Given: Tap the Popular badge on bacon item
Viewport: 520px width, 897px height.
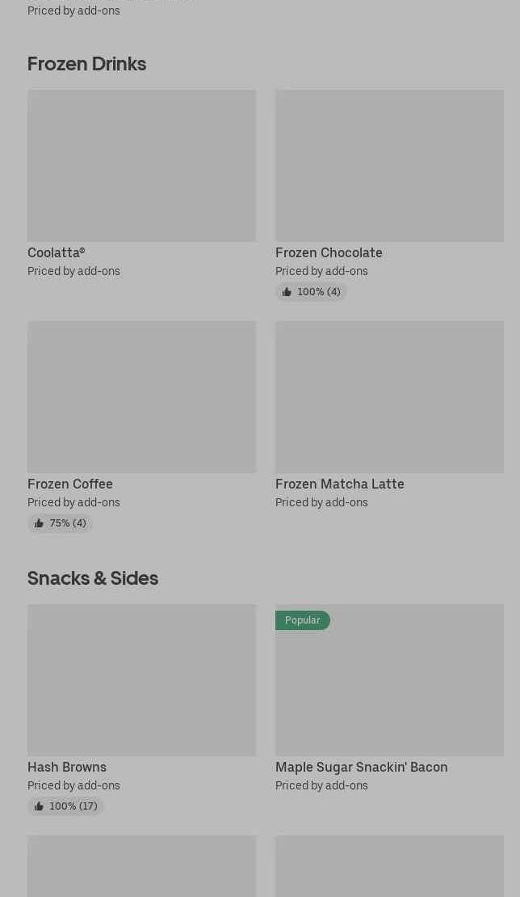Looking at the screenshot, I should click(303, 620).
